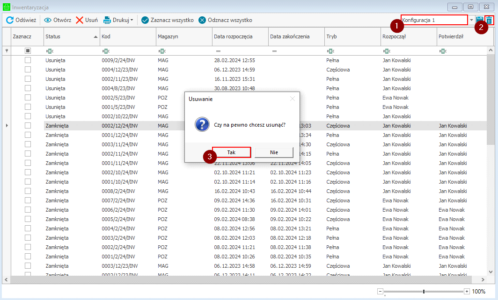Deselect all rows with Odznacz wszystko
This screenshot has height=300, width=498.
coord(225,20)
